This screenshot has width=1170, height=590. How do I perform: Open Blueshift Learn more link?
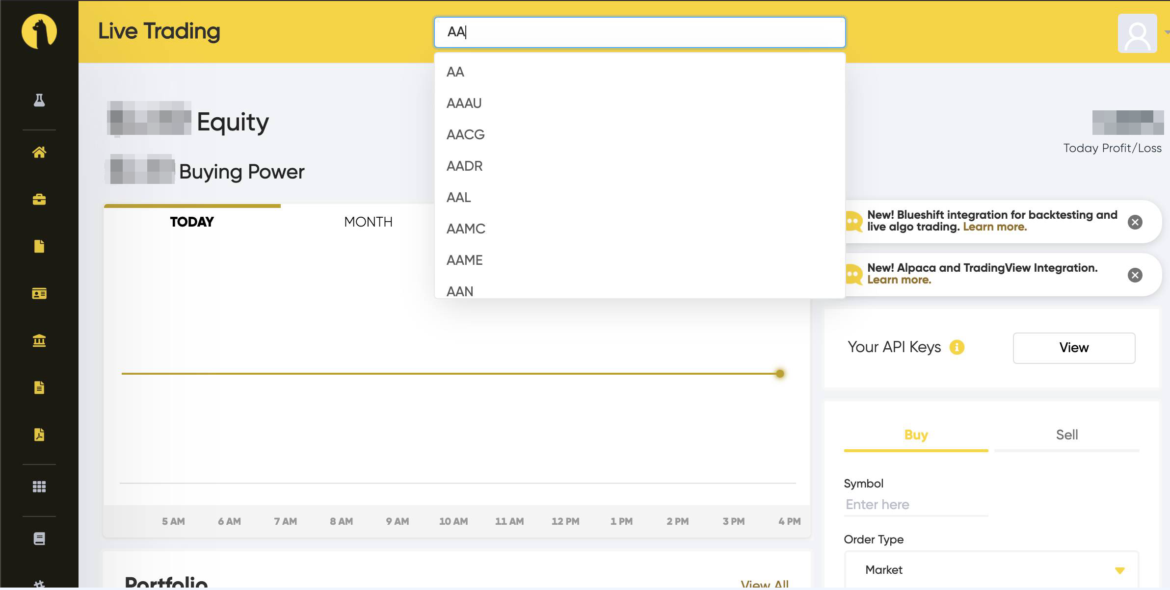[x=994, y=227]
